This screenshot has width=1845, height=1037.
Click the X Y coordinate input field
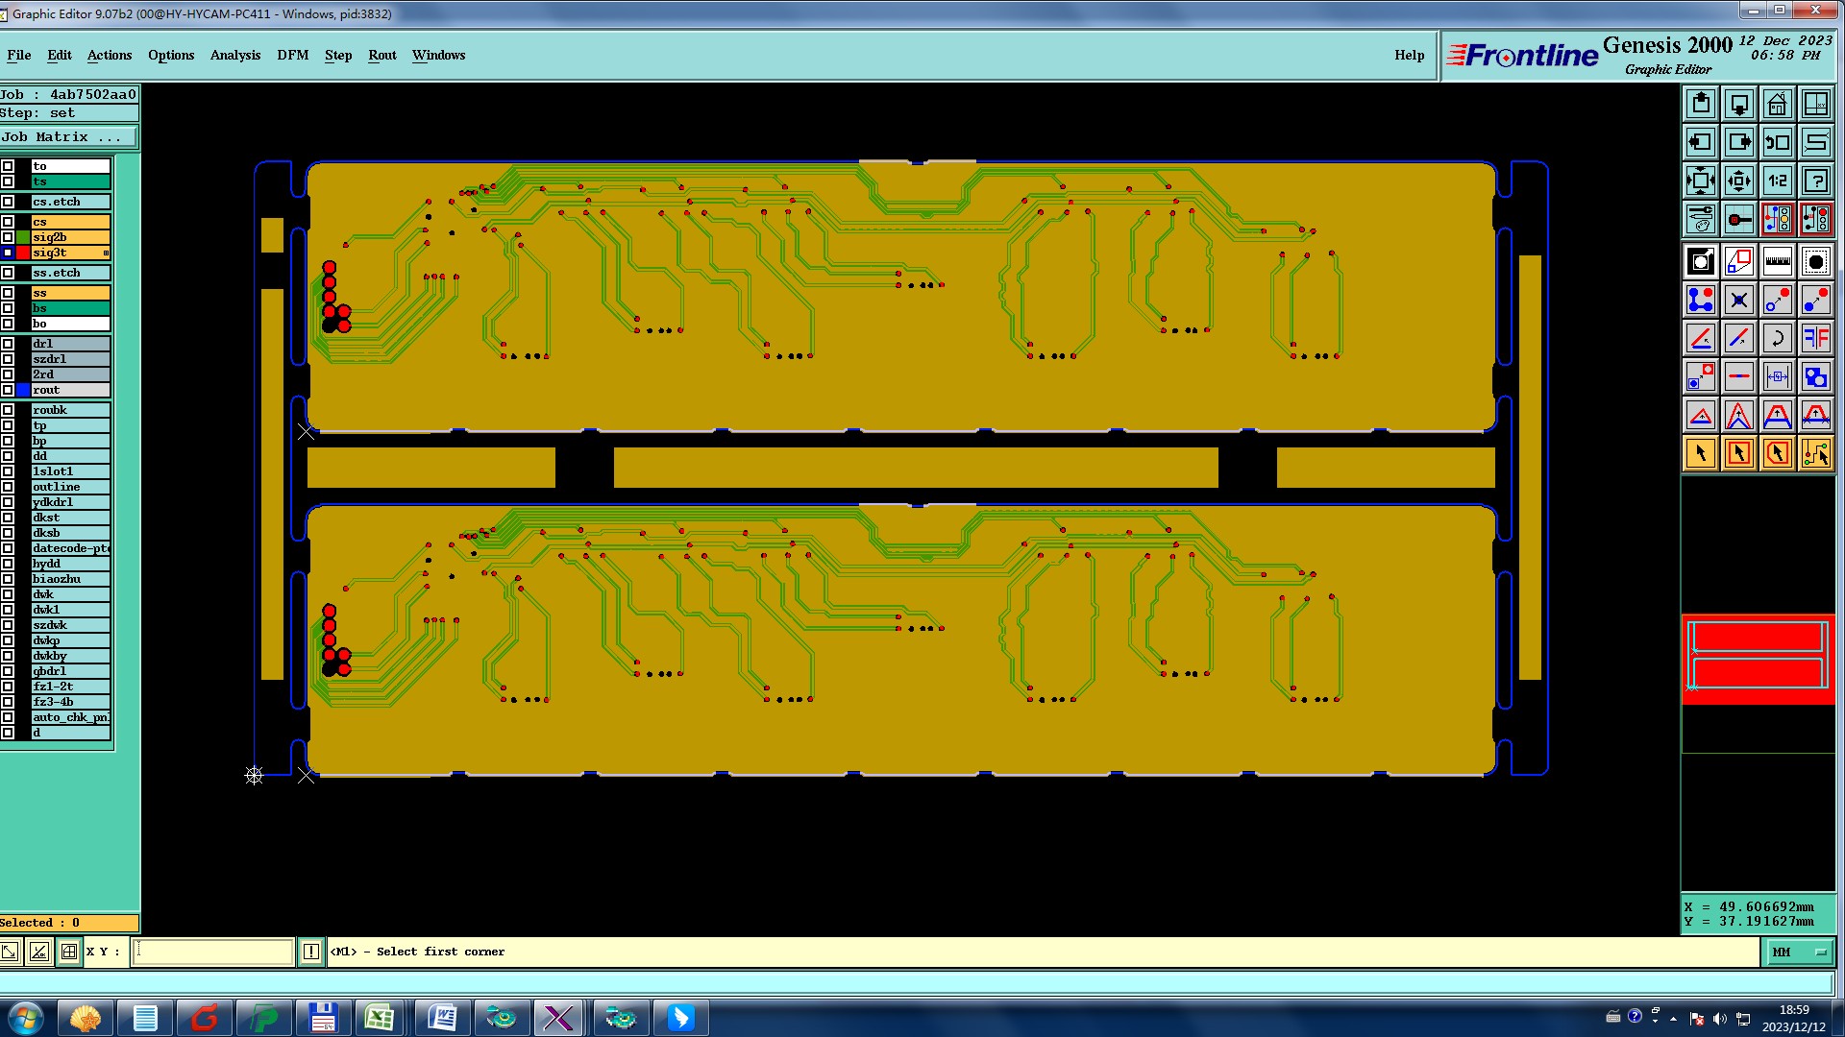click(x=212, y=952)
